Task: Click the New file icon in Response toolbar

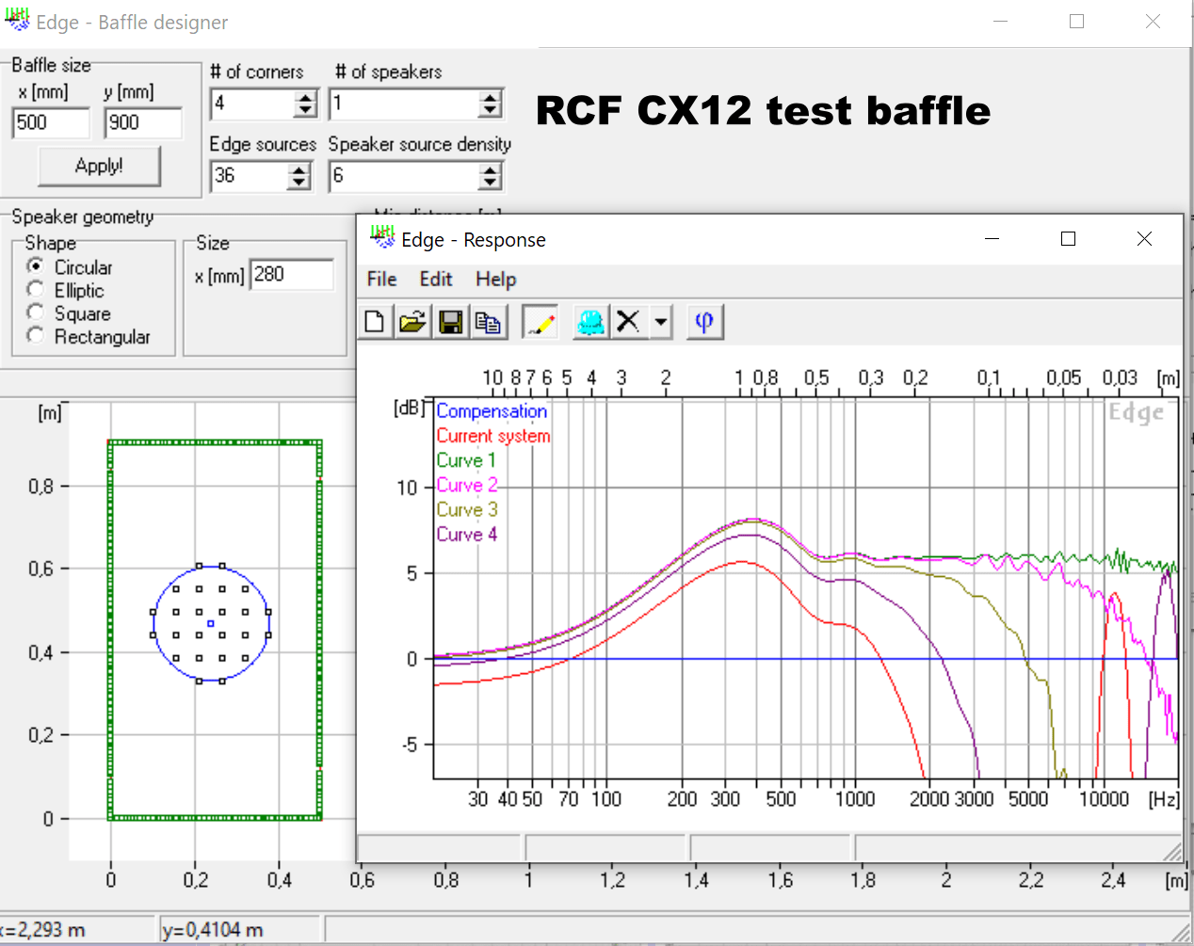Action: click(375, 322)
